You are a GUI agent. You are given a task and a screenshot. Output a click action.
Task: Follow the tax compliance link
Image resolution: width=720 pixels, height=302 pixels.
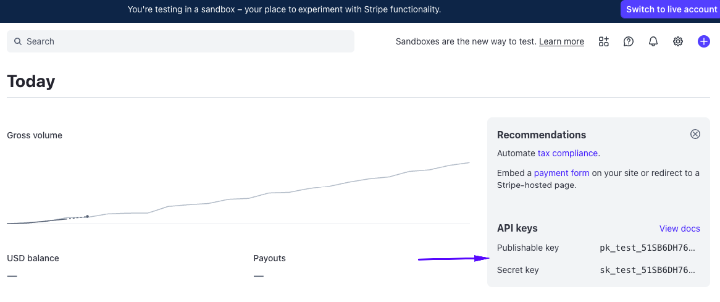567,153
